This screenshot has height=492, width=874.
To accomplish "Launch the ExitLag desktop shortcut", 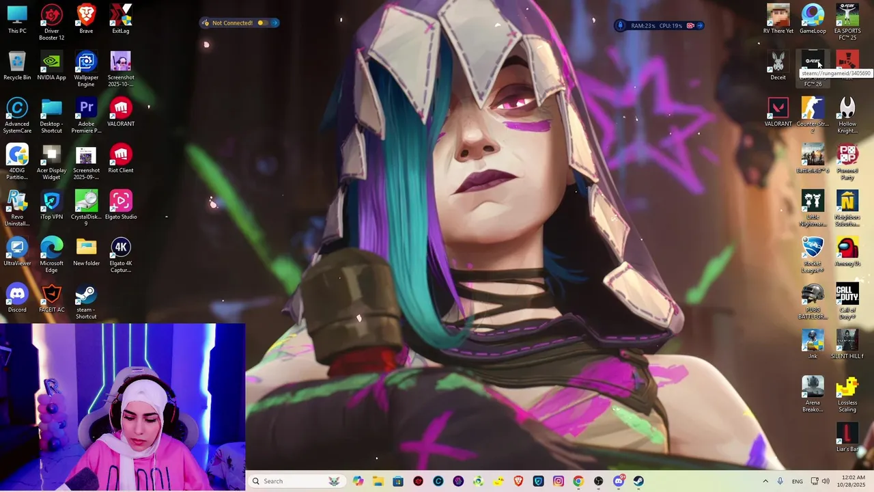I will point(121,19).
